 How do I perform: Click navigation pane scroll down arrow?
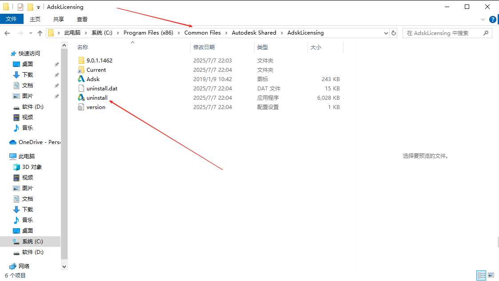coord(64,267)
